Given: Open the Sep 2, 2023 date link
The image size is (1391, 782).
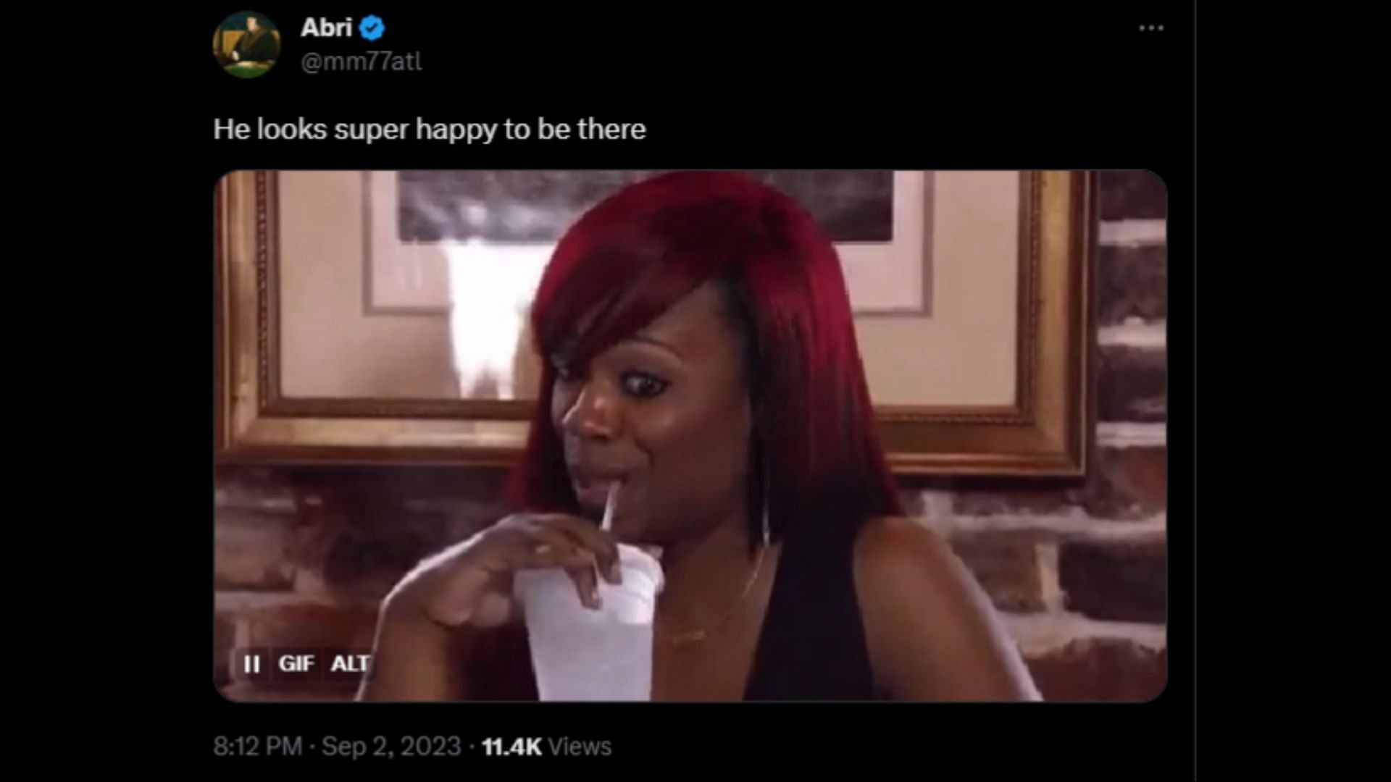Looking at the screenshot, I should pyautogui.click(x=391, y=746).
